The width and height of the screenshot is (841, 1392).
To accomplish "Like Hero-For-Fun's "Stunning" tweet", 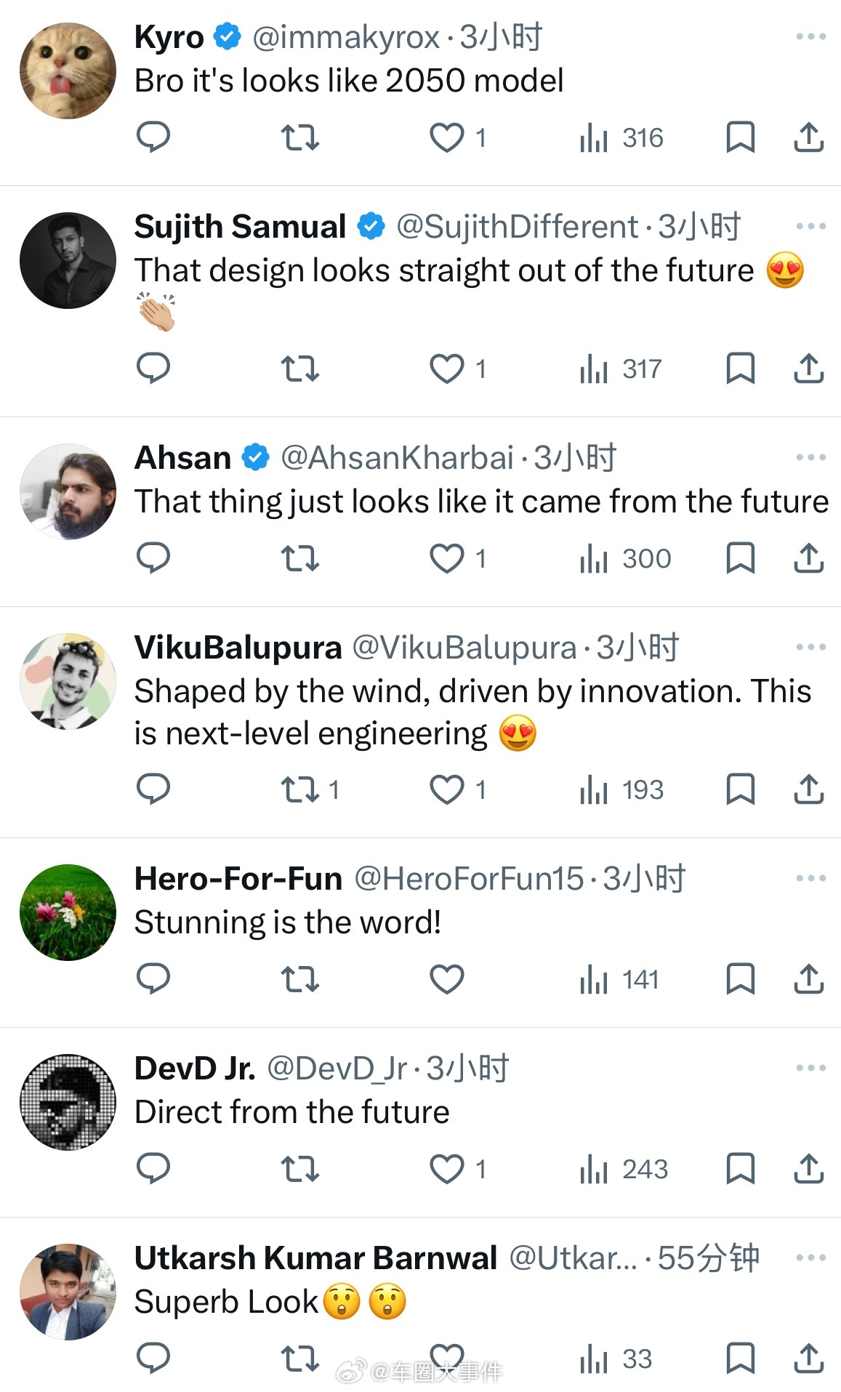I will click(x=446, y=978).
